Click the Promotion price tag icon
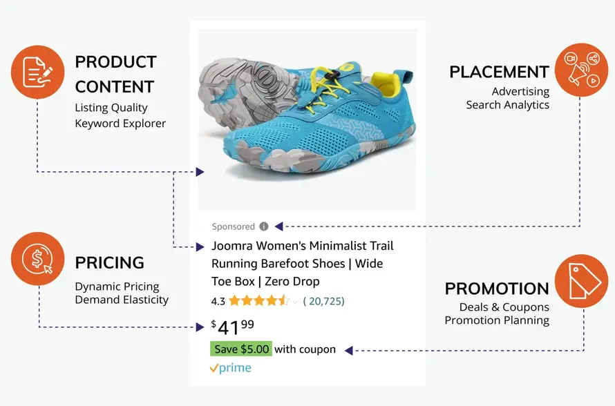Viewport: 615px width, 406px height. (x=580, y=281)
